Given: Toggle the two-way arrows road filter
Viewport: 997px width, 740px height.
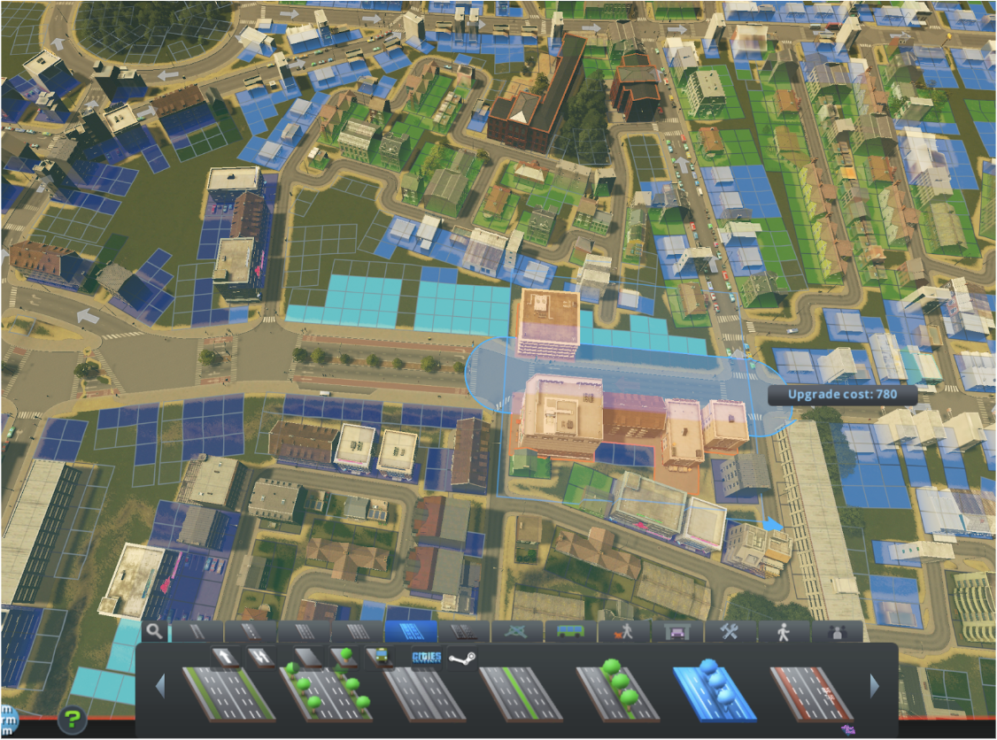Looking at the screenshot, I should point(260,658).
